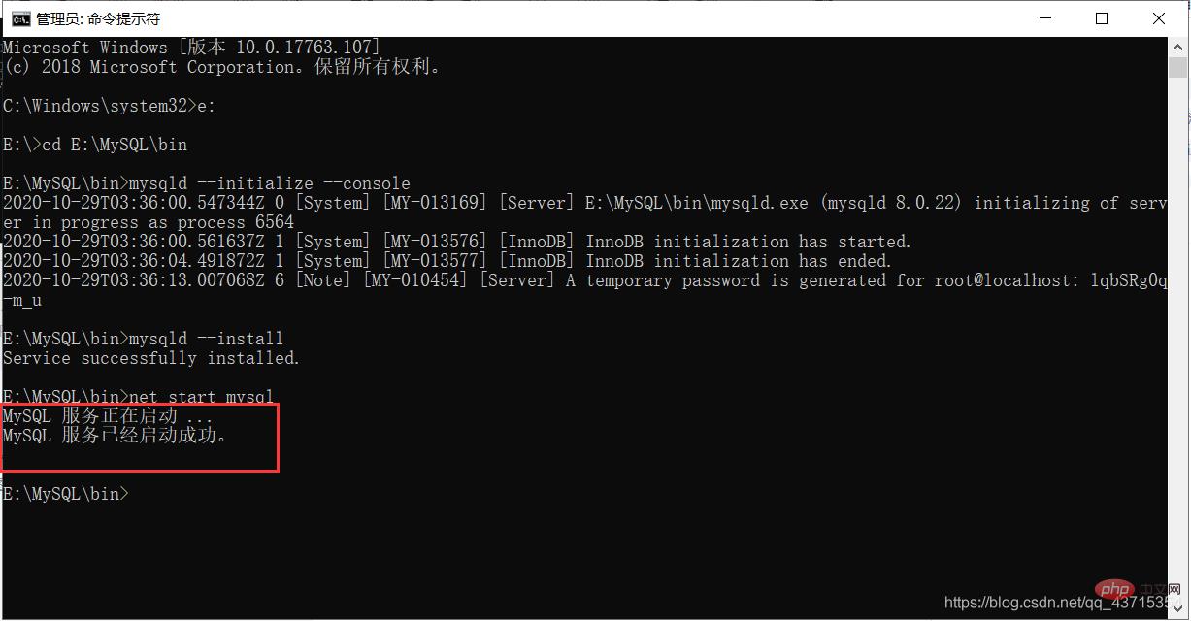Click the Microsoft Windows version line
Screen dimensions: 1191x621
pyautogui.click(x=191, y=48)
